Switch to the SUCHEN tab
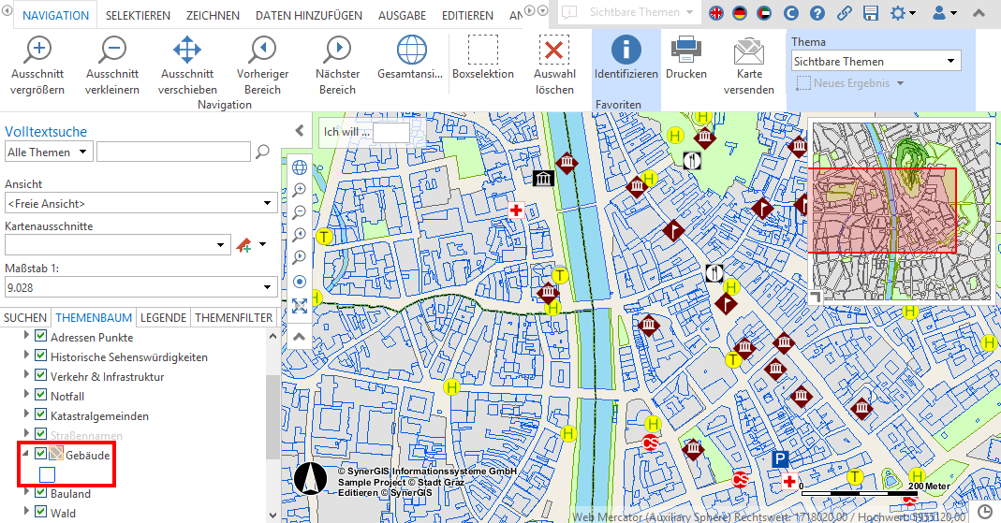The height and width of the screenshot is (523, 1001). (25, 317)
